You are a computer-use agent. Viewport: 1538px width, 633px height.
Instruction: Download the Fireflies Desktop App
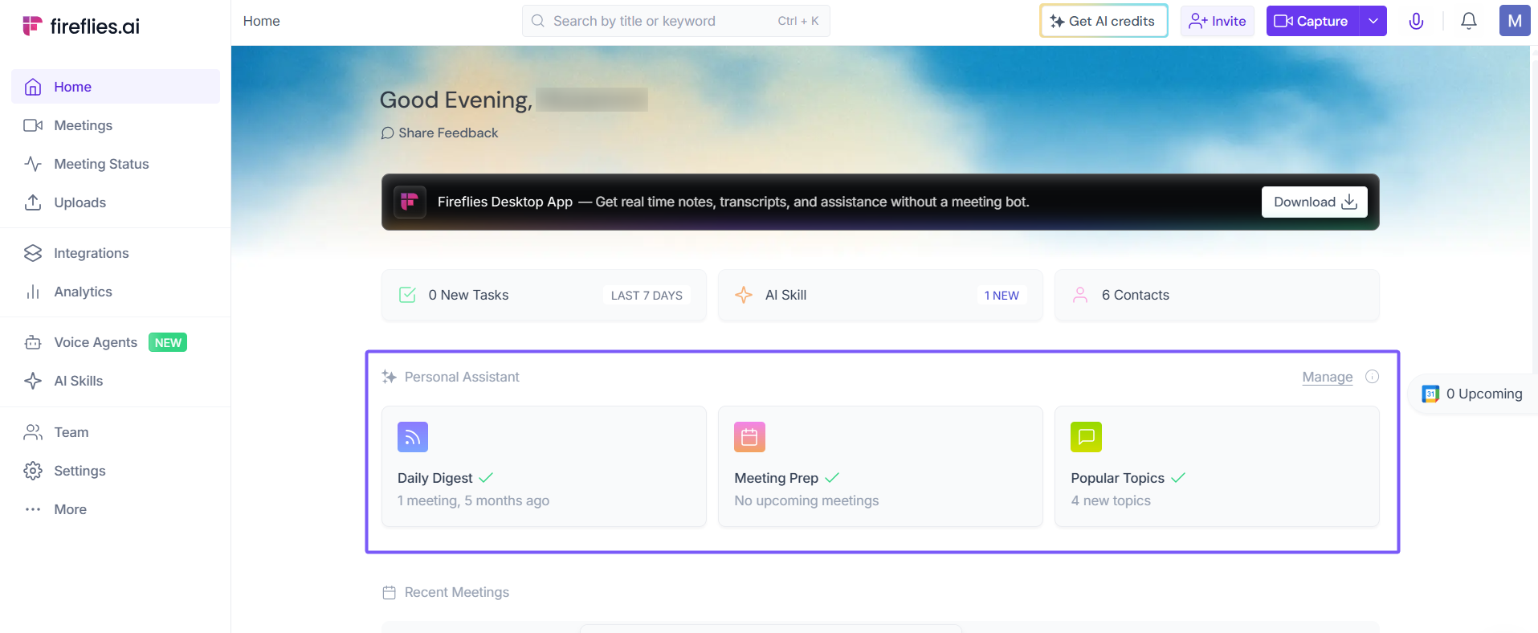pos(1315,202)
